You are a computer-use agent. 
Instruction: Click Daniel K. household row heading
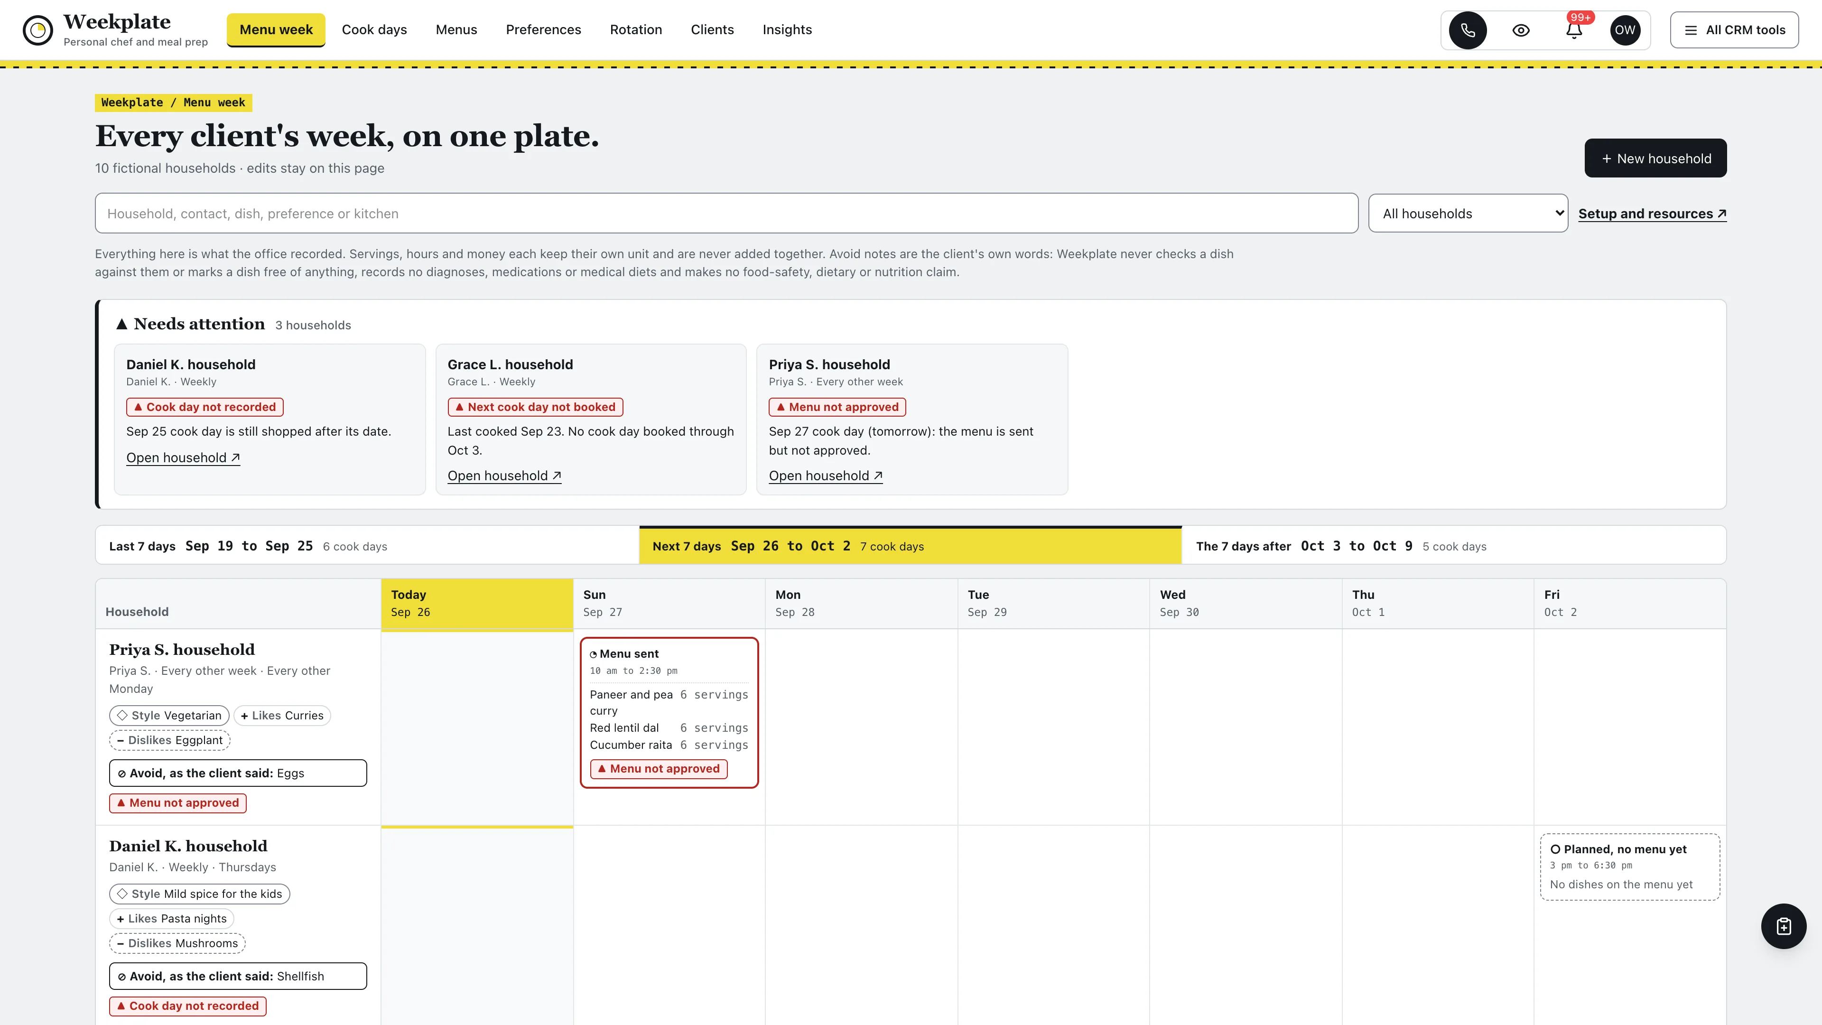tap(188, 846)
